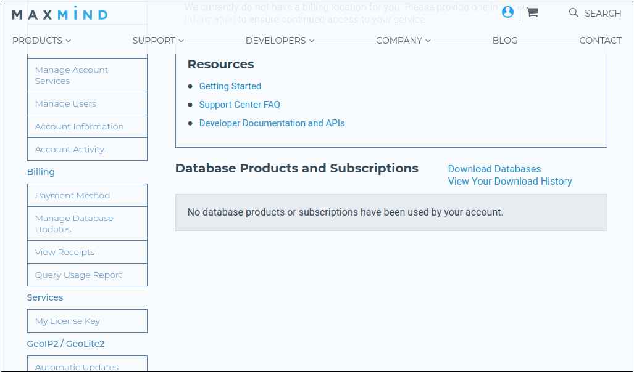Click the SEARCH label
The image size is (634, 372).
click(x=603, y=14)
